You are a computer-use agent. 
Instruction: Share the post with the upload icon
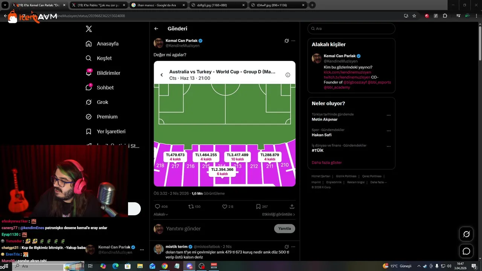click(x=292, y=207)
